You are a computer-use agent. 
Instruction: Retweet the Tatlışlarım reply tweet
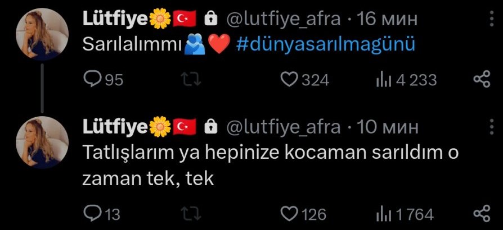point(192,213)
